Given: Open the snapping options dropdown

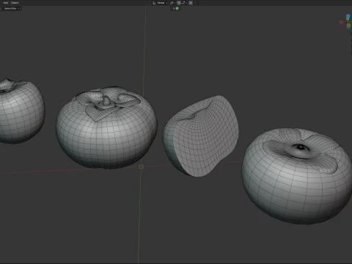Looking at the screenshot, I should coord(184,3).
